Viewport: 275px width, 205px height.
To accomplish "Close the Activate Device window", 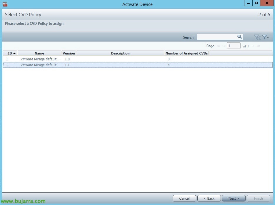I will 267,3.
